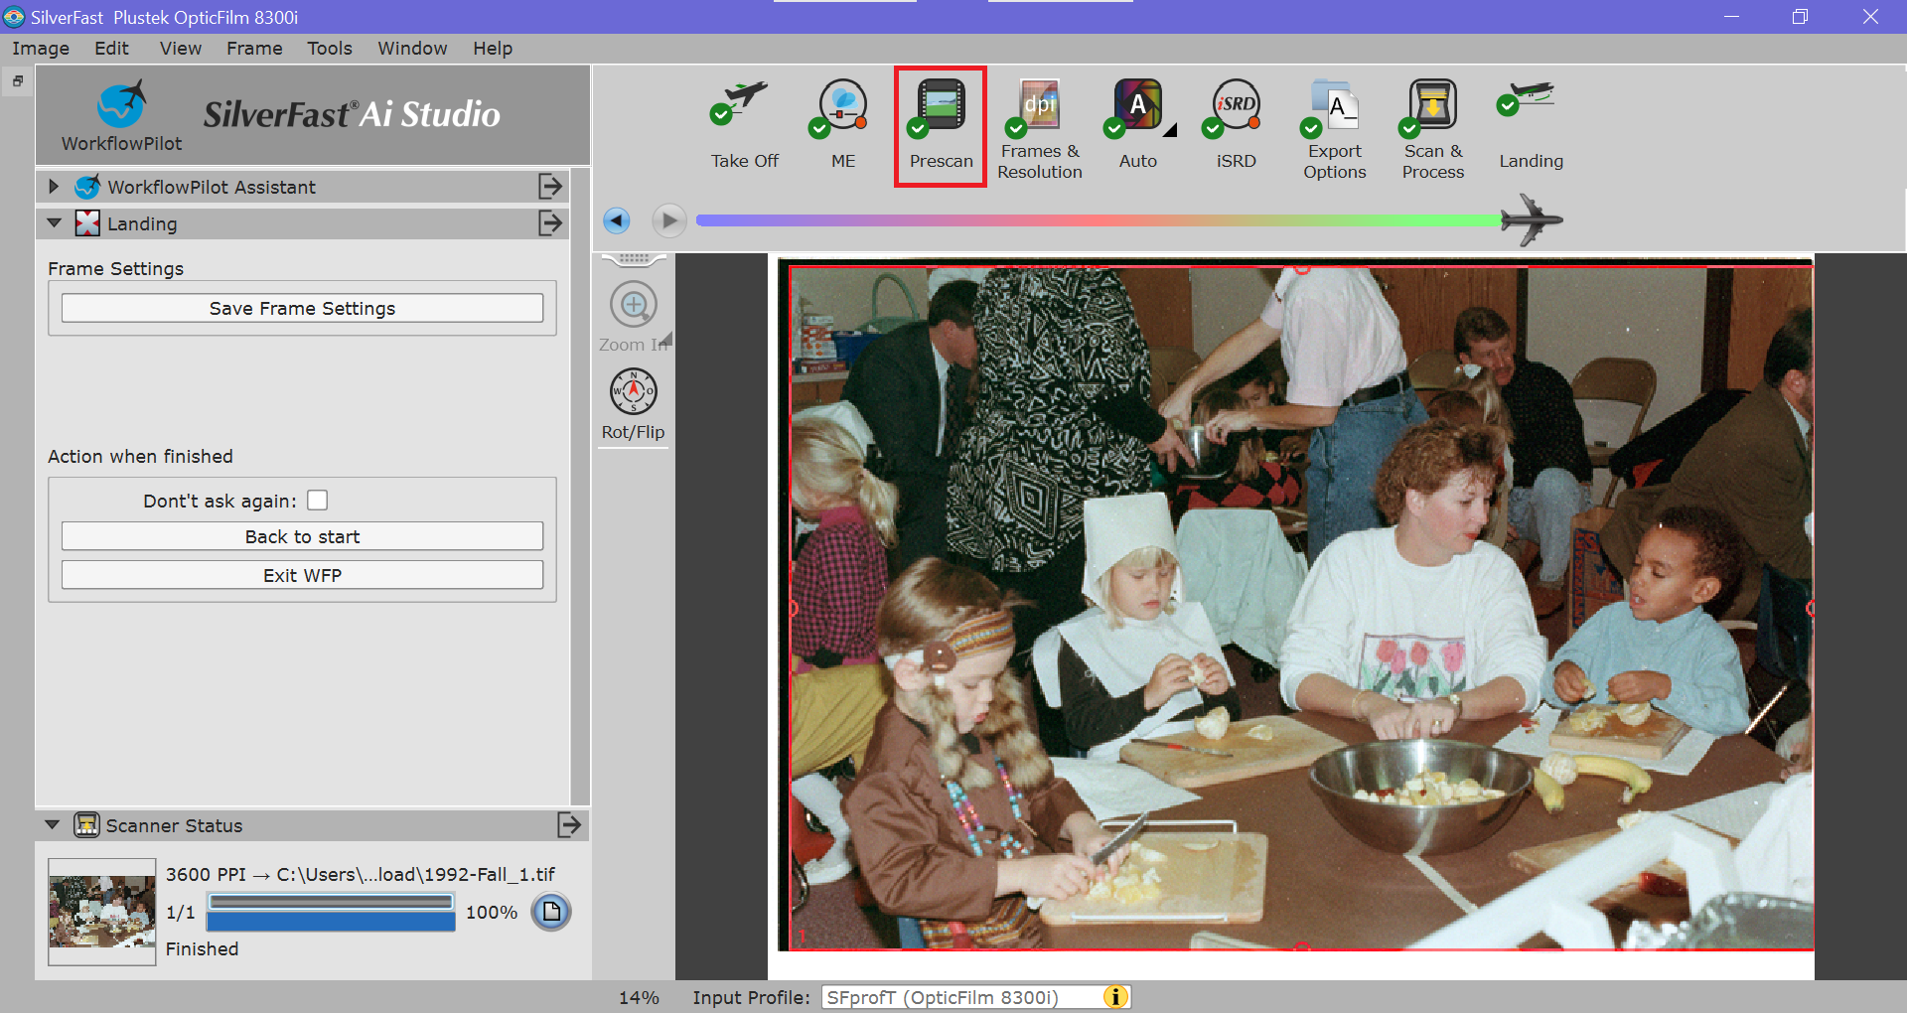The height and width of the screenshot is (1013, 1907).
Task: Click the right-edge frame handle on preview
Action: (1811, 608)
